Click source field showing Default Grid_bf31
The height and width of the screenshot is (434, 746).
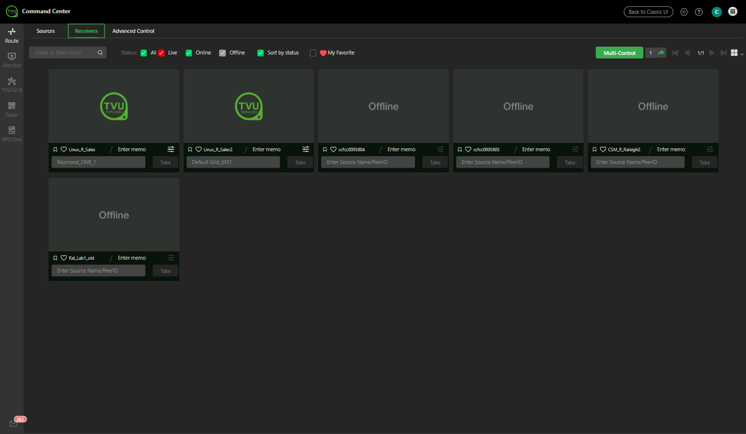pos(233,162)
